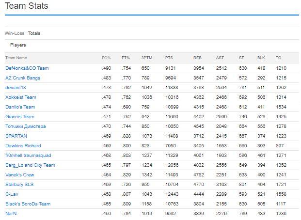301x220 pixels.
Task: Click the Dawkins Richard team link
Action: (x=23, y=146)
